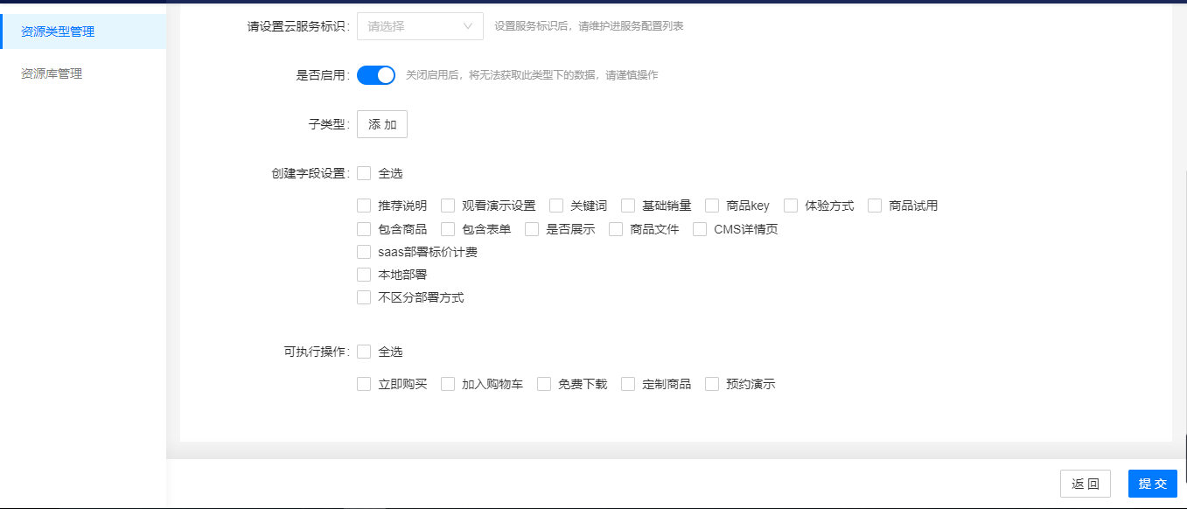The height and width of the screenshot is (509, 1187).
Task: Check the CMS详情页 checkbox
Action: coord(701,229)
